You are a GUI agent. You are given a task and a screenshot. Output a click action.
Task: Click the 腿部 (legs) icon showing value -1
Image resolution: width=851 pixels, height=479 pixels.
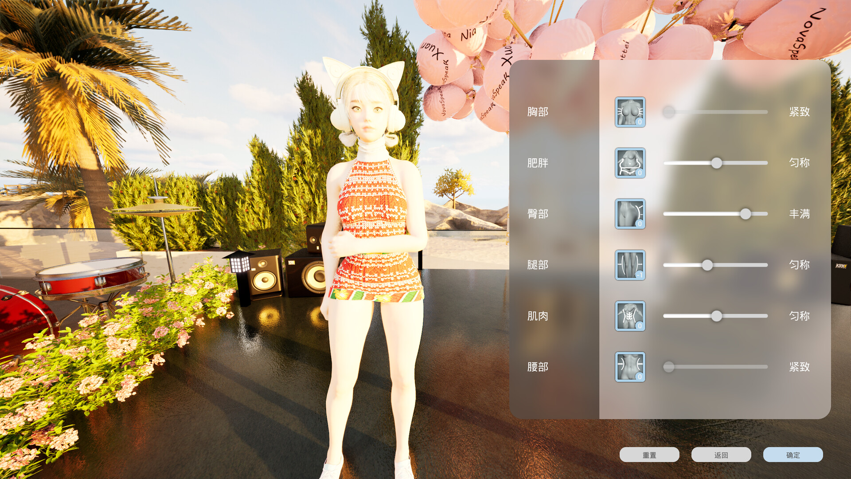(x=630, y=265)
